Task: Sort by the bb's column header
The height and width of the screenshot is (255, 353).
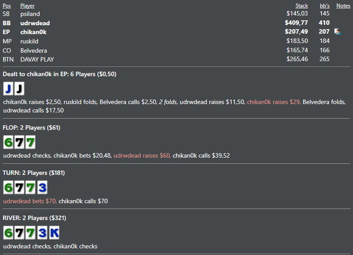Action: [x=325, y=6]
